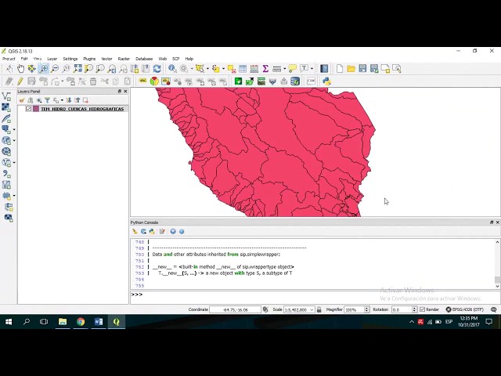Click Open Layer Styling brush in Layers Panel
The height and width of the screenshot is (376, 501).
point(22,100)
